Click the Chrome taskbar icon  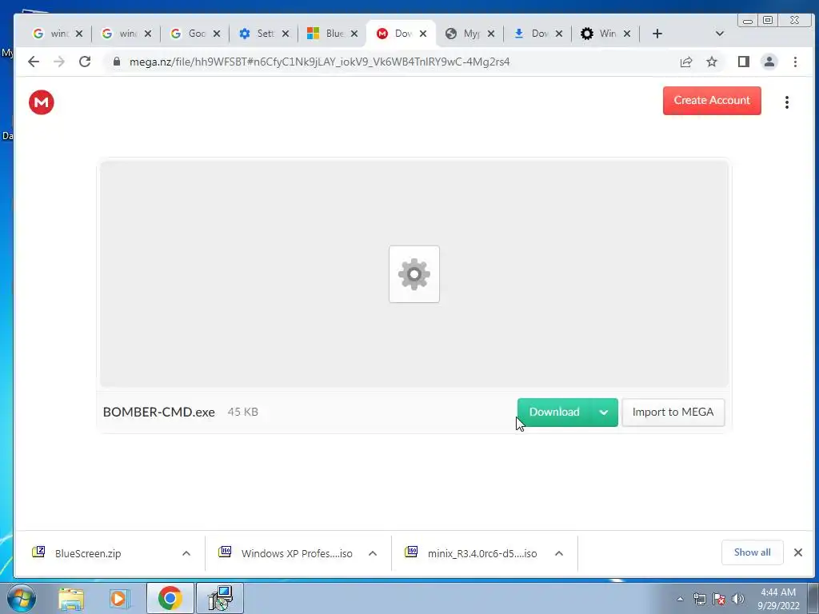click(x=170, y=598)
